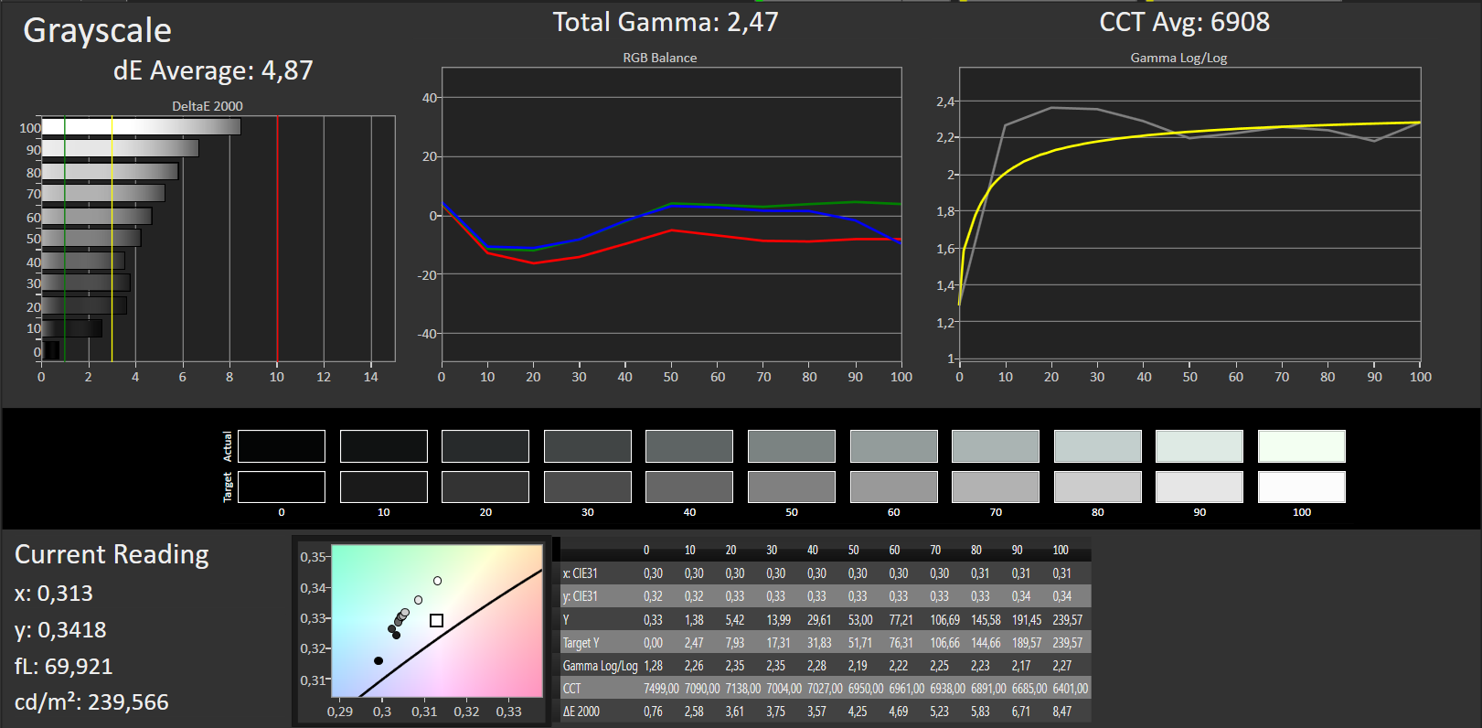This screenshot has height=728, width=1482.
Task: Select the Actual swatch for level 80
Action: tap(1098, 446)
